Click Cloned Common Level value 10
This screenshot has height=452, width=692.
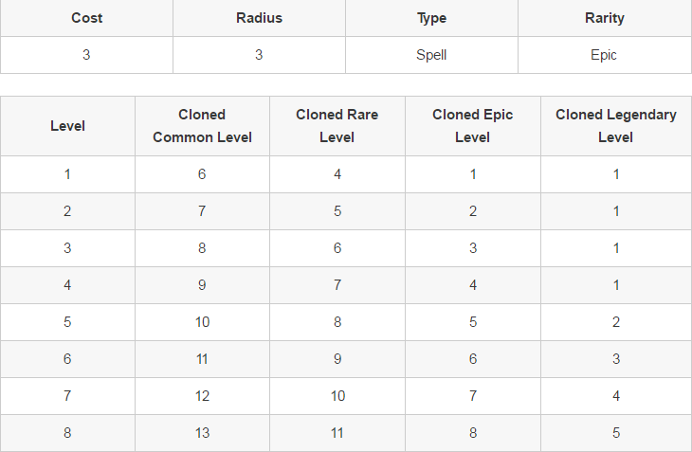coord(202,322)
